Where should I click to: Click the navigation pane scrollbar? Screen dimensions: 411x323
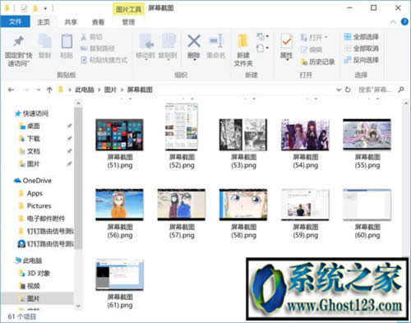point(78,178)
